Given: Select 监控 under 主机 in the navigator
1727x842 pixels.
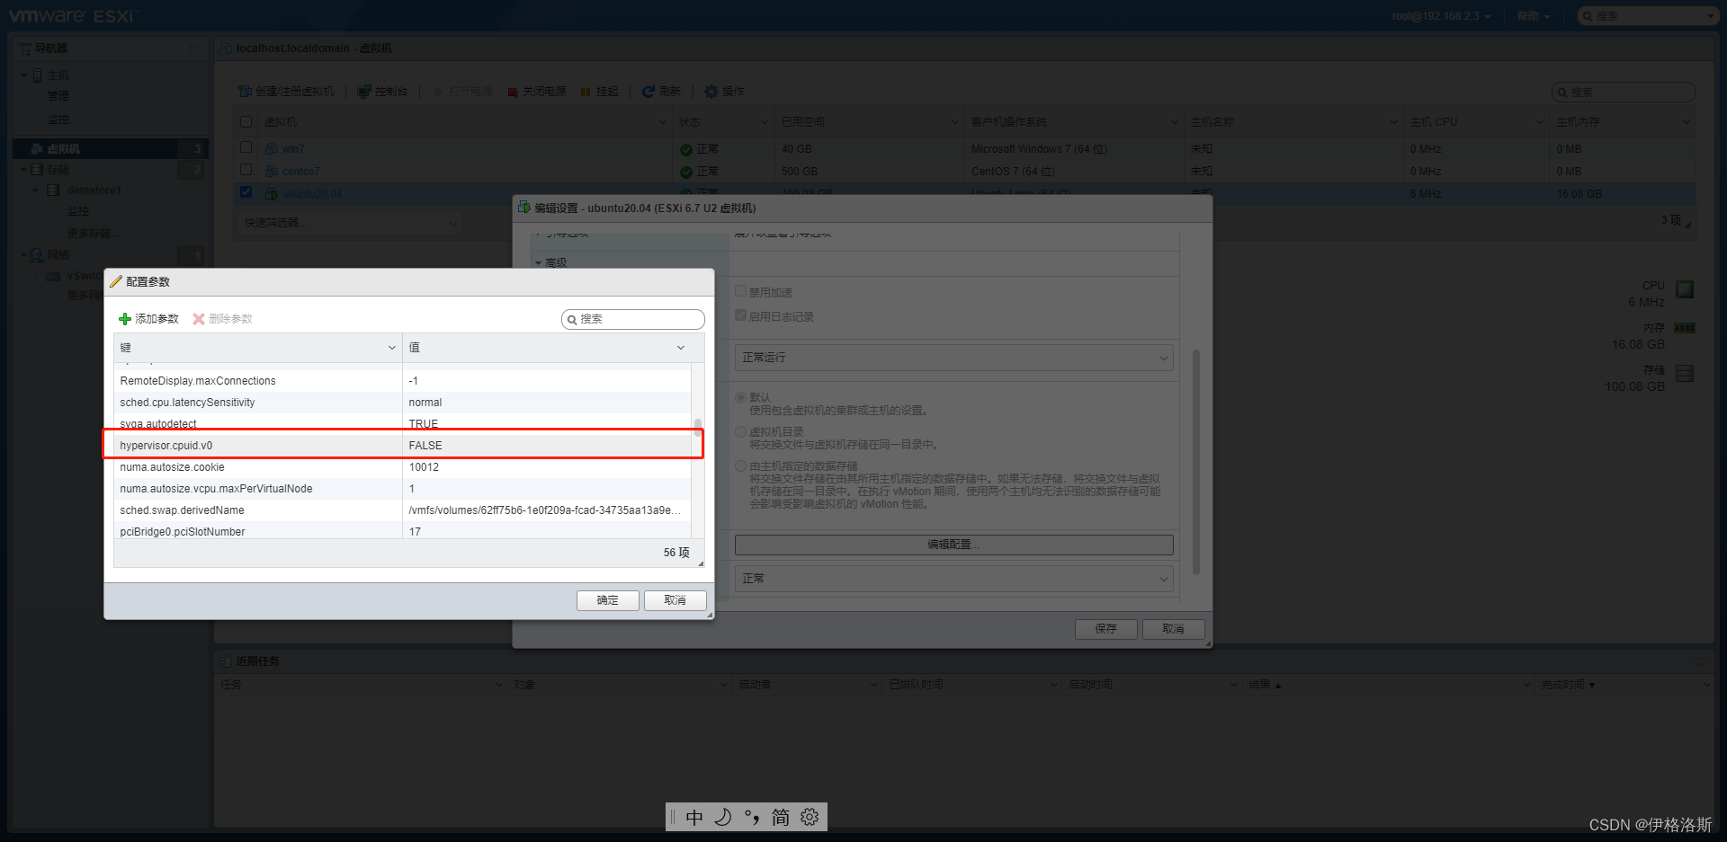Looking at the screenshot, I should coord(58,120).
